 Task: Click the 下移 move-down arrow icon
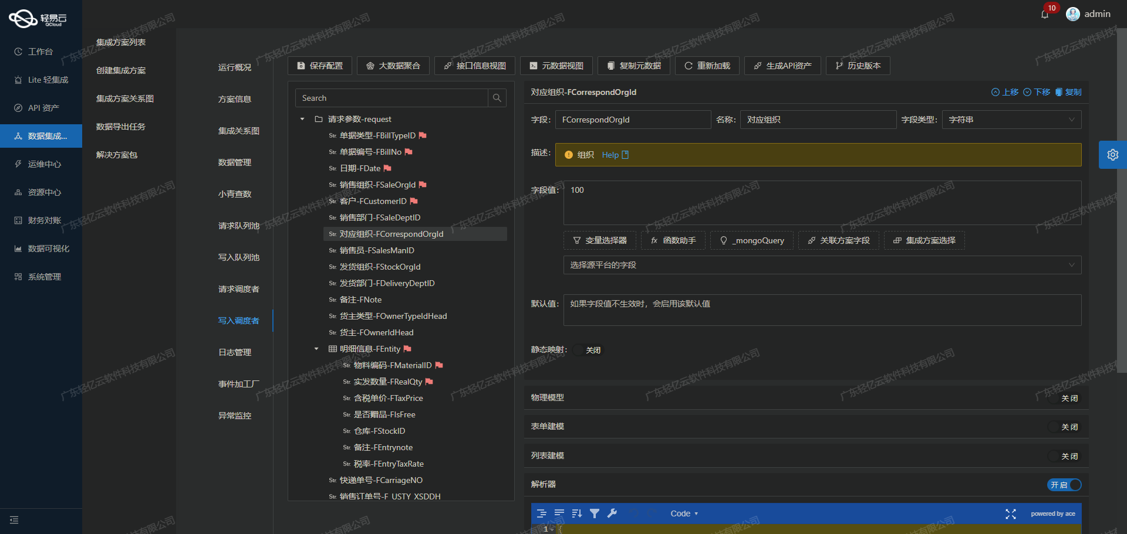[x=1027, y=92]
